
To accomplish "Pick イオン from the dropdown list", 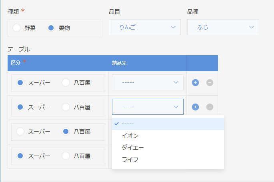I will (x=130, y=136).
